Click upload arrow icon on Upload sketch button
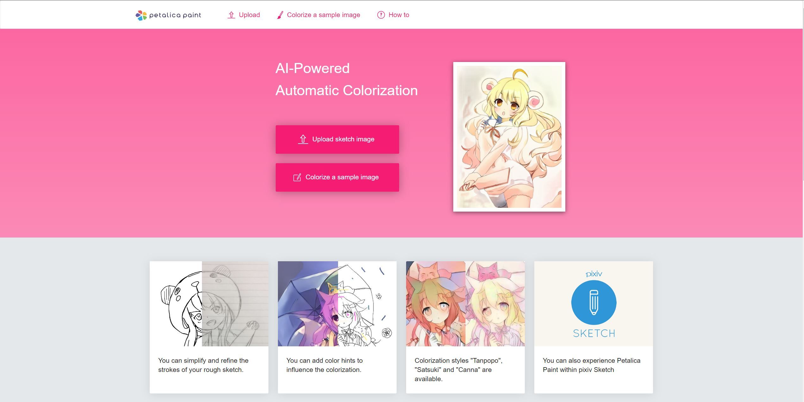This screenshot has height=402, width=804. [x=303, y=139]
